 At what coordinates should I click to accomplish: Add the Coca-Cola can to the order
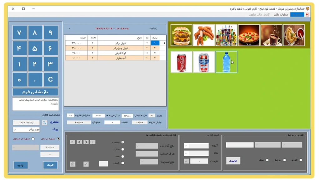tap(182, 62)
